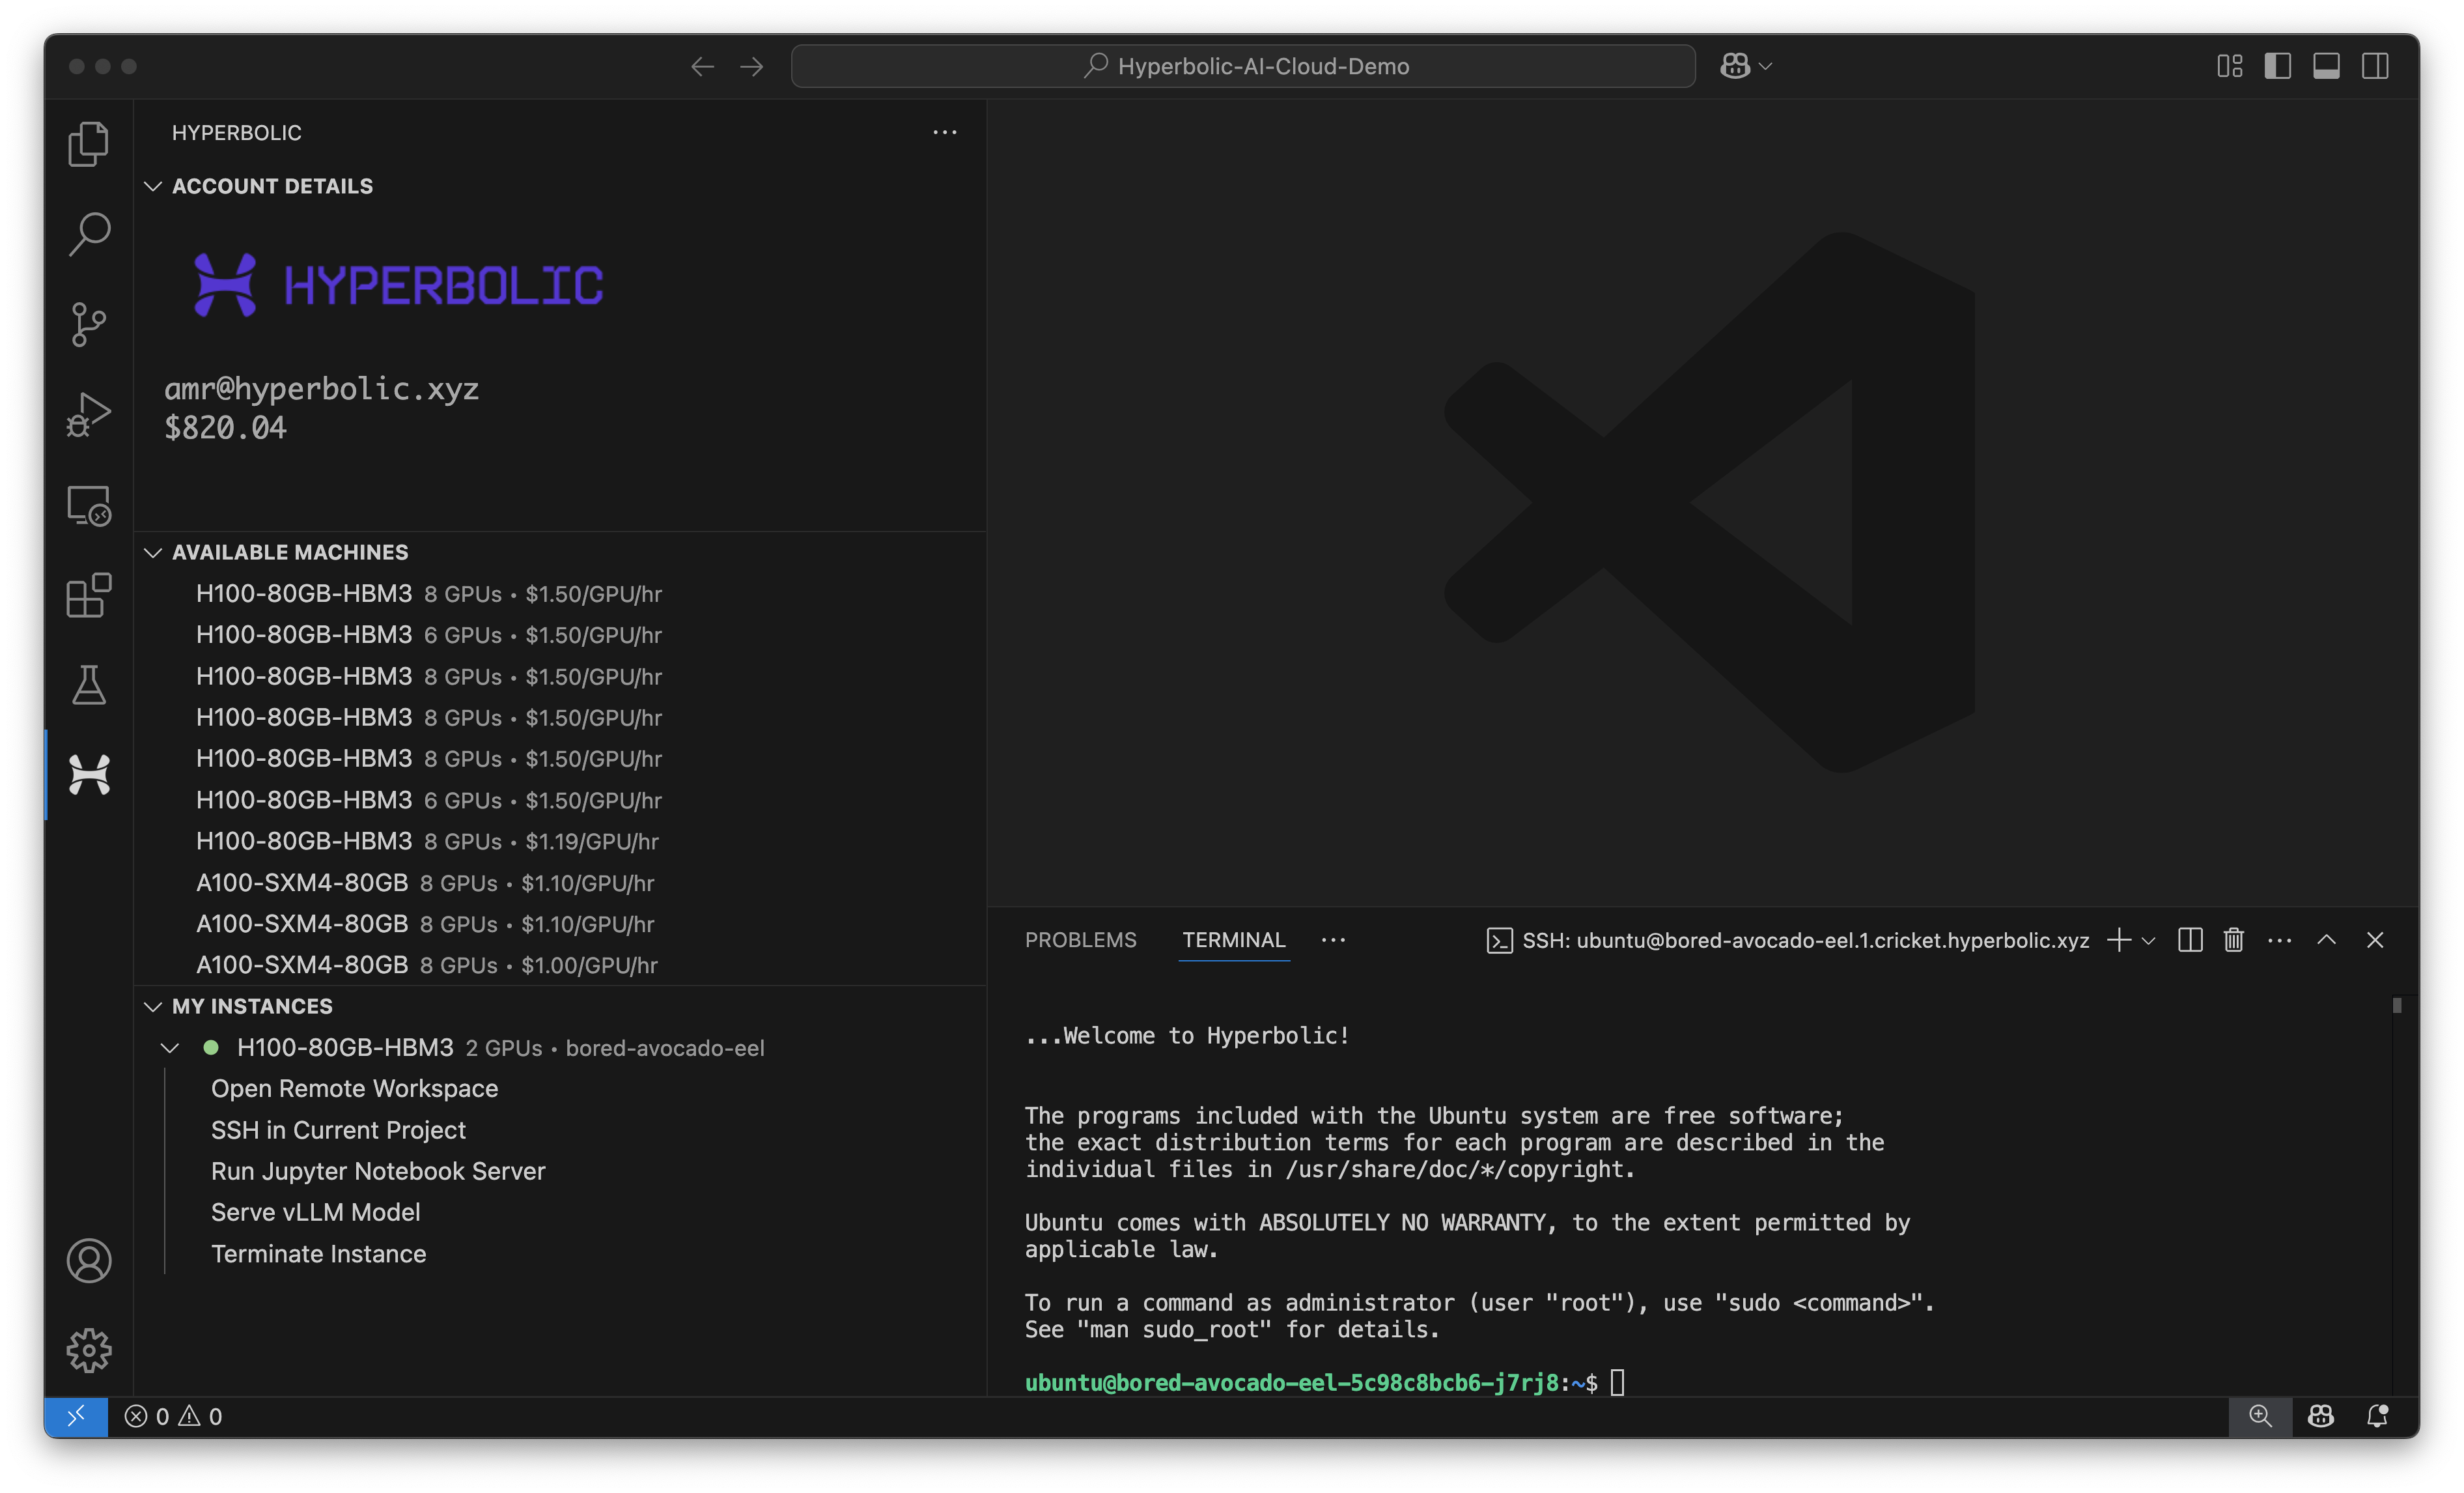Click SSH in Current Project
Viewport: 2464px width, 1493px height.
338,1130
